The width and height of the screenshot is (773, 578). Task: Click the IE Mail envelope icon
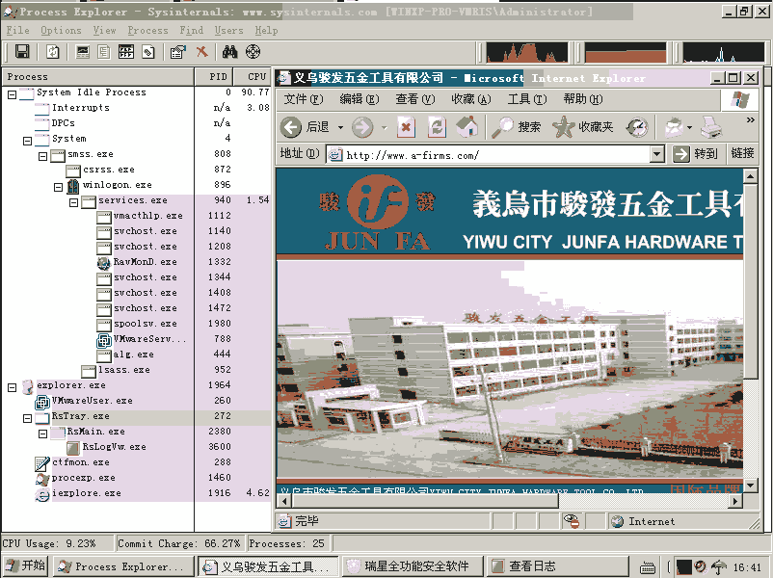click(674, 127)
